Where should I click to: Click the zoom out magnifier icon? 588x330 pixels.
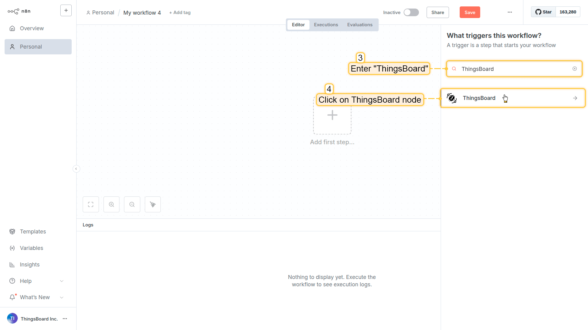coord(132,204)
